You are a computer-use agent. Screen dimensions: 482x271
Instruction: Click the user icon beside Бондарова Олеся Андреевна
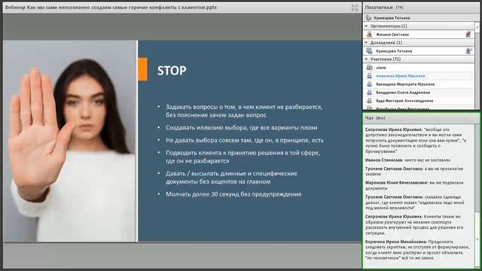tap(370, 93)
